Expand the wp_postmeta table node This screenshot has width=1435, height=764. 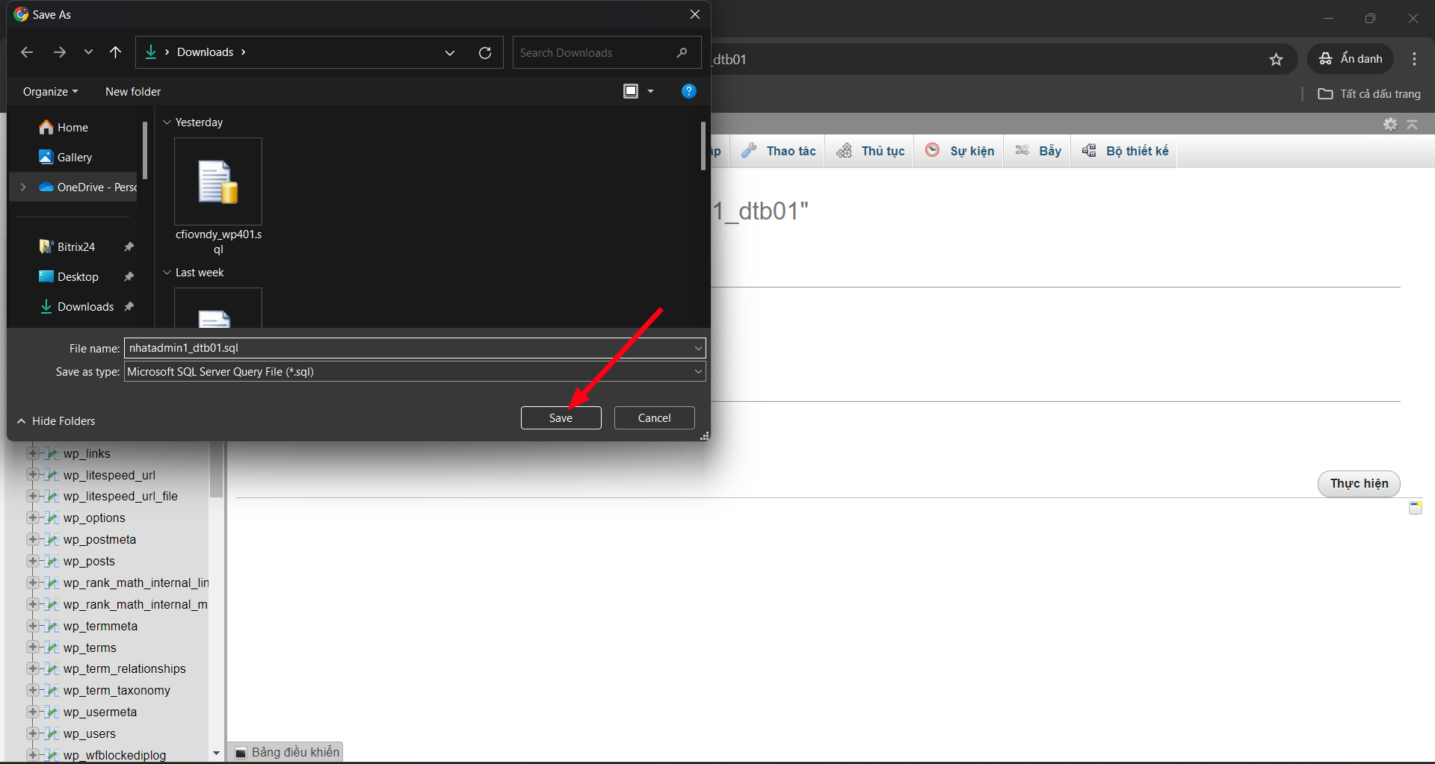32,539
